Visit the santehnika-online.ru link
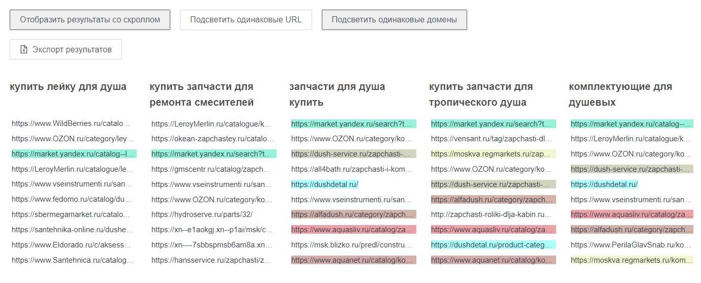The width and height of the screenshot is (701, 283). coord(72,230)
